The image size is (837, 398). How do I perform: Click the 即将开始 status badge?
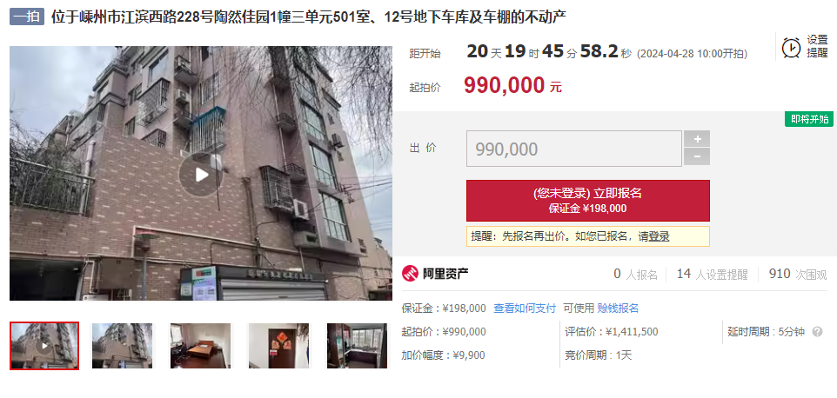tap(809, 119)
